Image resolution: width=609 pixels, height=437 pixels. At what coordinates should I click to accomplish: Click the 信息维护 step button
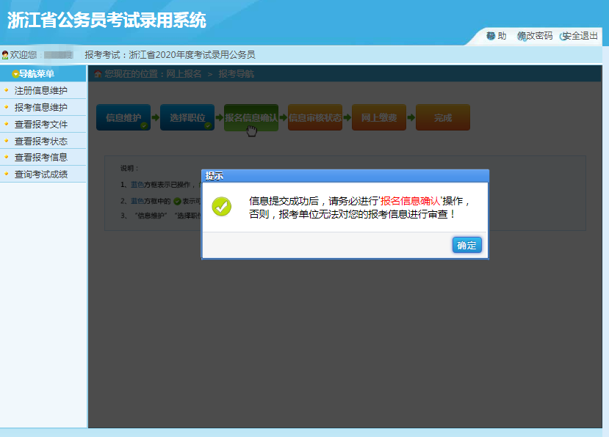[123, 117]
